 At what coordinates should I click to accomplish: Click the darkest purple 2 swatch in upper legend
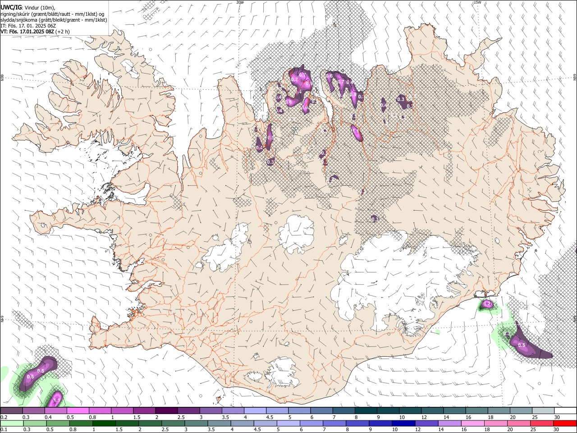tap(166, 411)
